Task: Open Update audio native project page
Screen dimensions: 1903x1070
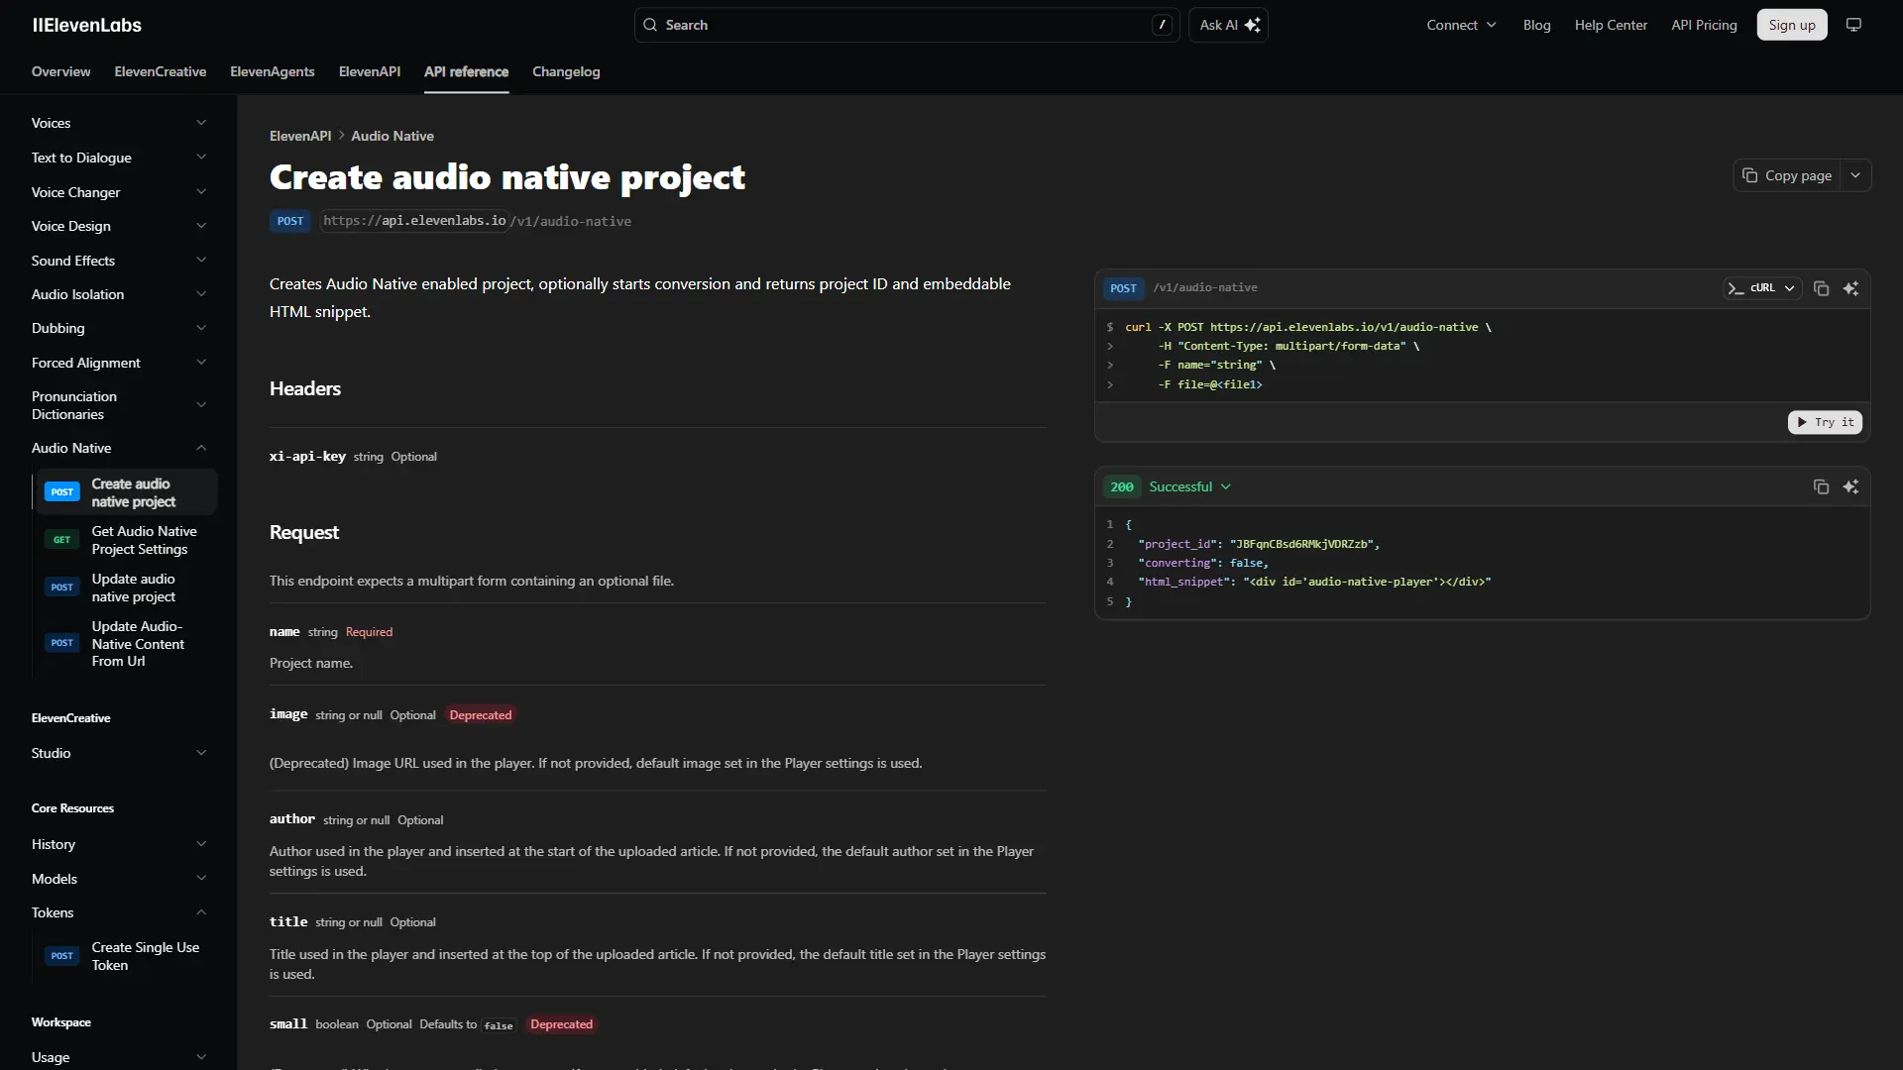Action: click(126, 588)
